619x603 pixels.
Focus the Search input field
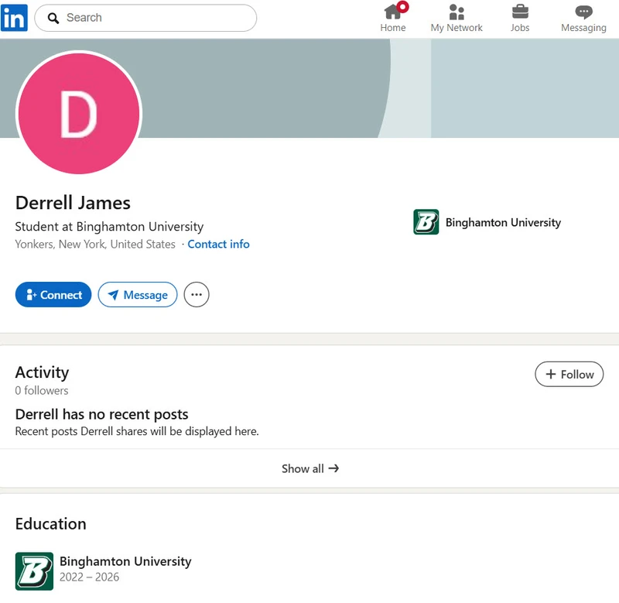(x=145, y=18)
